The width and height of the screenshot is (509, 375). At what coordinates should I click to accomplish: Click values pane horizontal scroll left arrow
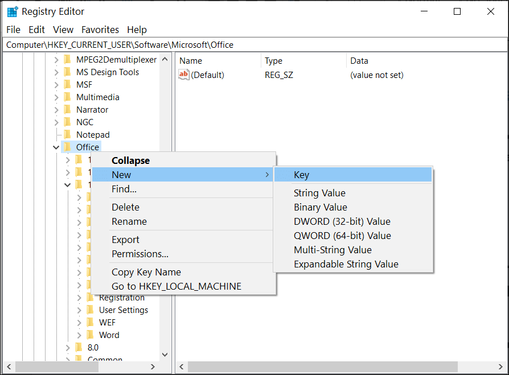(182, 367)
